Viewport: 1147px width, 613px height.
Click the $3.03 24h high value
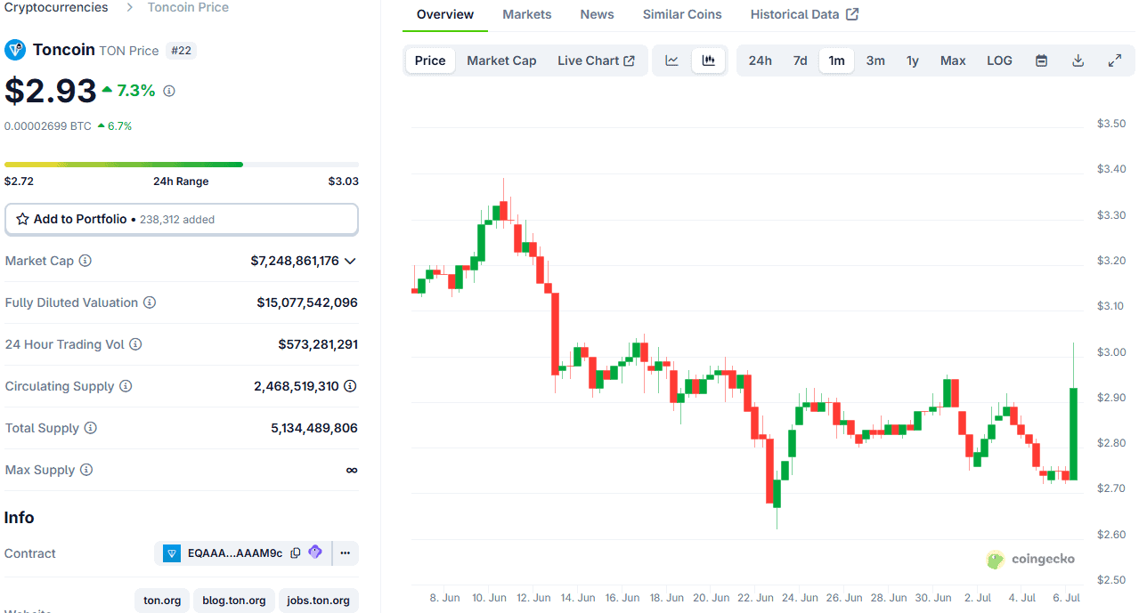click(x=343, y=181)
